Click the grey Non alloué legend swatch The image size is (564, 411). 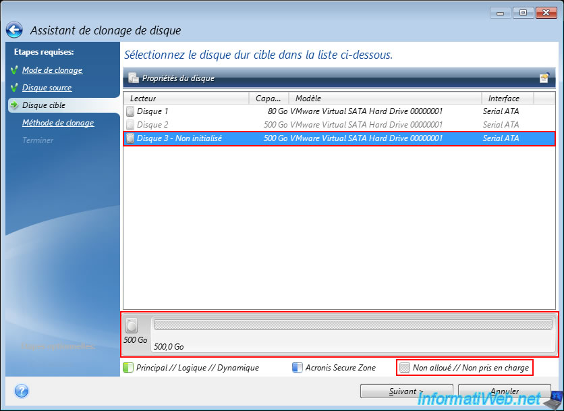405,368
